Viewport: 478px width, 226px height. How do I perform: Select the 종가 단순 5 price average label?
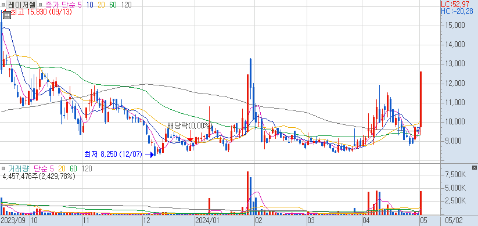(x=63, y=5)
